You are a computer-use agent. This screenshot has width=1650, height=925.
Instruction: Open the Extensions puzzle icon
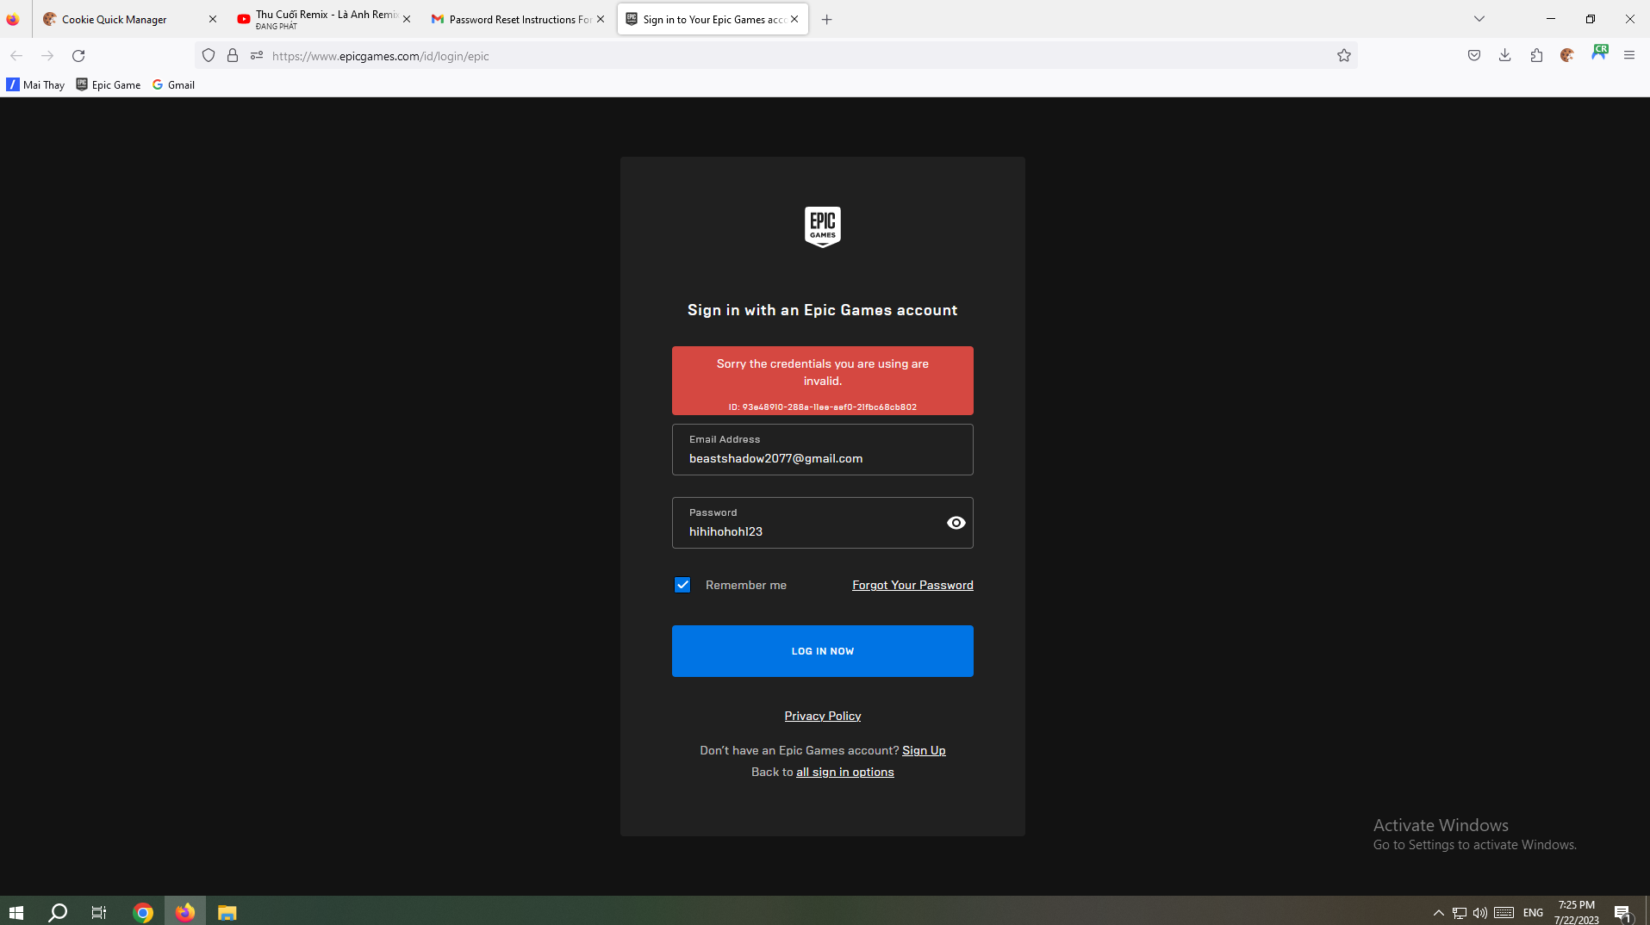[x=1536, y=56]
